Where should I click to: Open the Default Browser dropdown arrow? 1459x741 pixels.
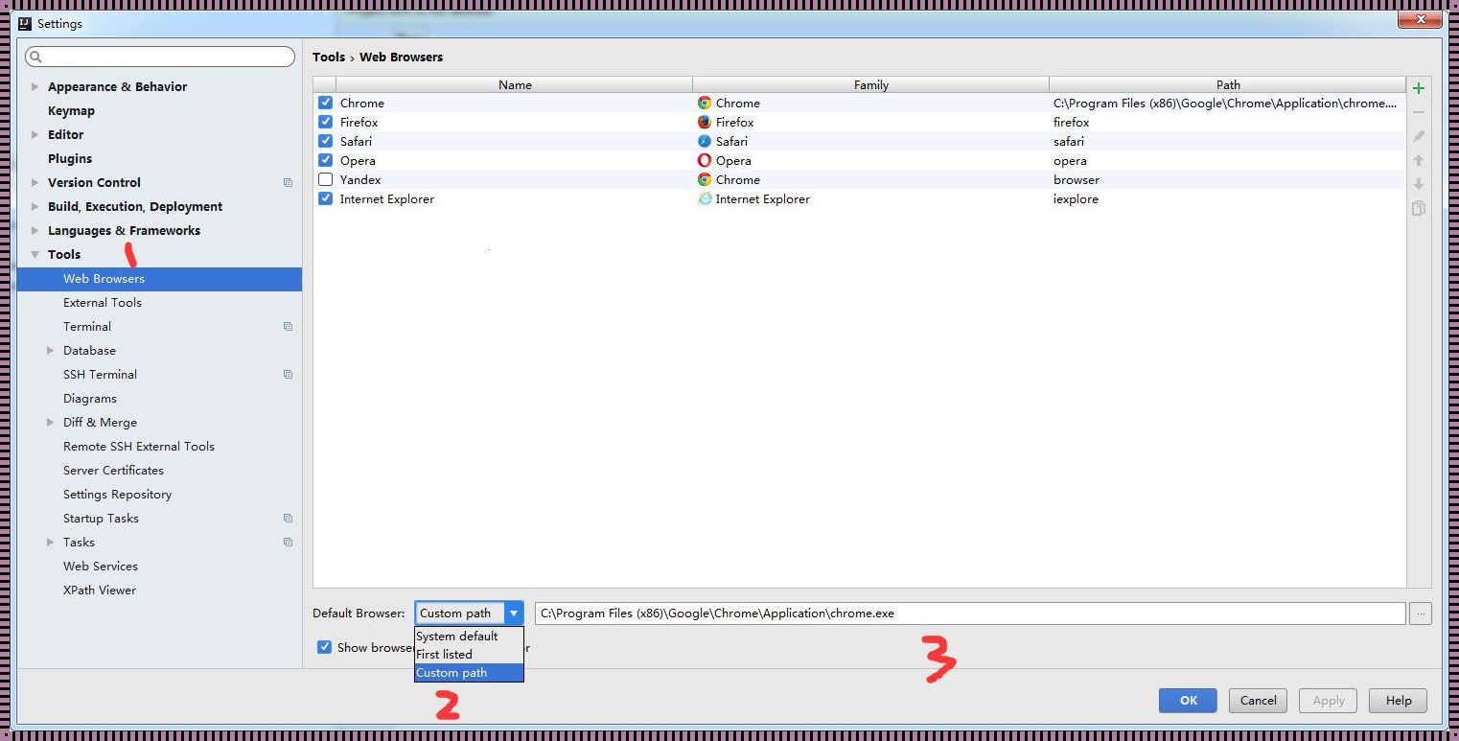pos(514,614)
